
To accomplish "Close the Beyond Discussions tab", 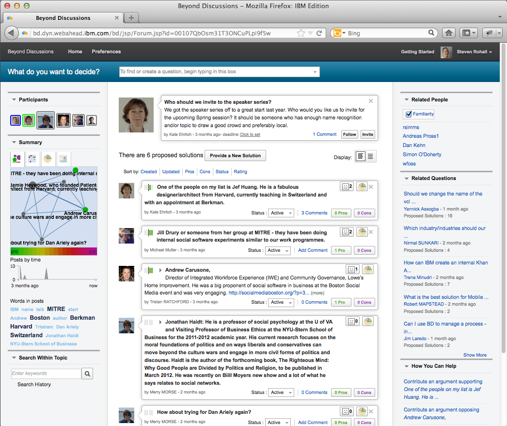I will click(117, 18).
